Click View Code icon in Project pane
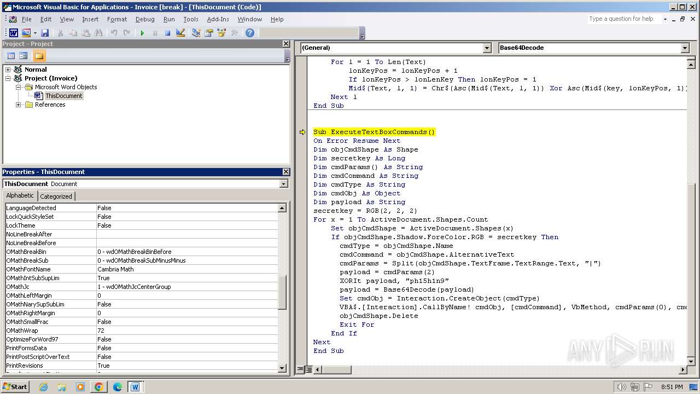The height and width of the screenshot is (394, 700). tap(11, 56)
